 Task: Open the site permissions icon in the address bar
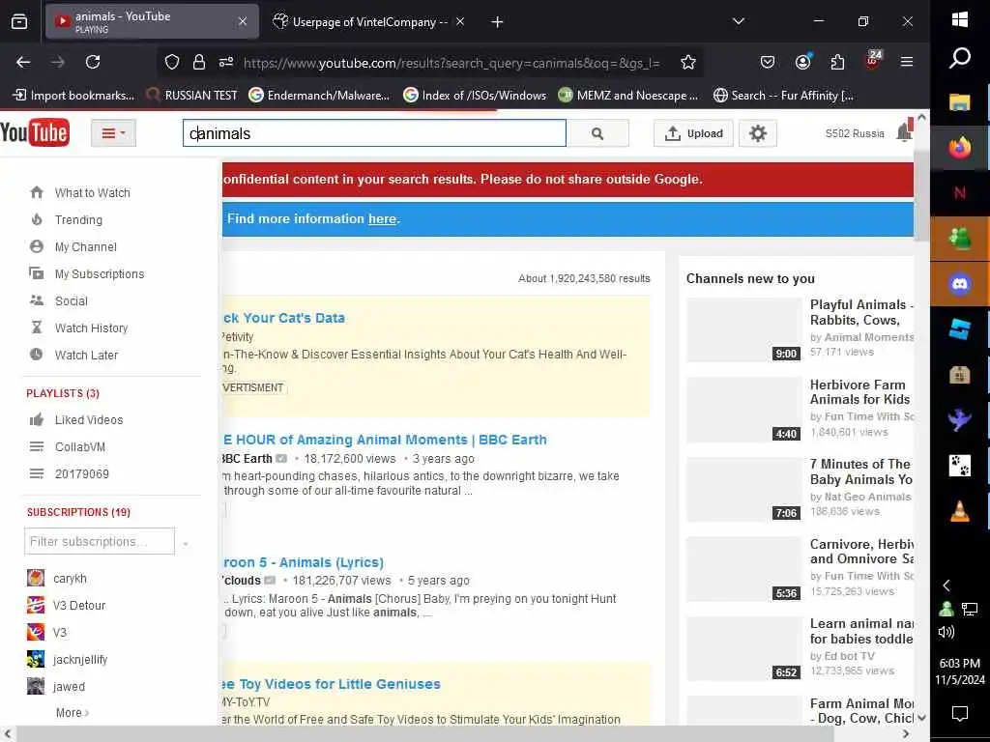226,62
